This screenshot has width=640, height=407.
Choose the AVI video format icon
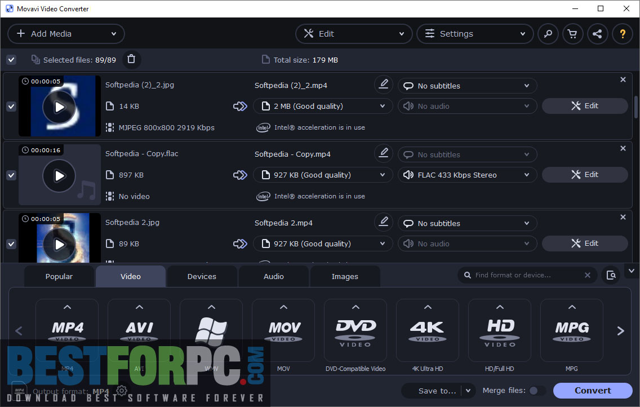point(139,330)
